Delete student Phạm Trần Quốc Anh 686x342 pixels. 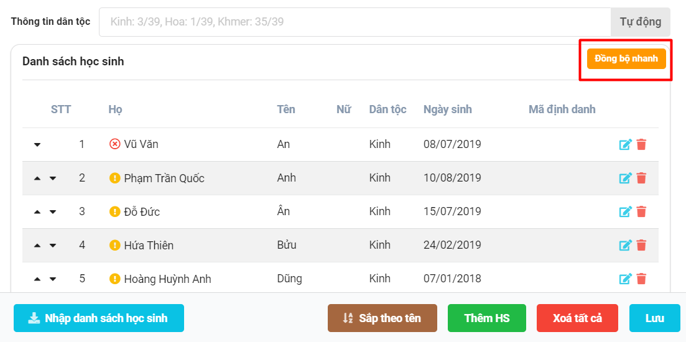[641, 178]
